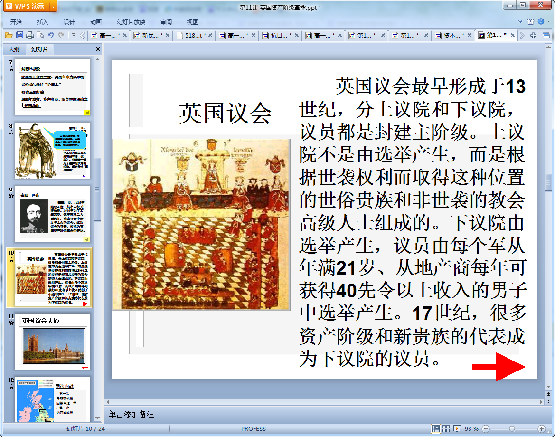Screen dimensions: 555x437
Task: Select slide 7 thumbnail
Action: pos(52,87)
